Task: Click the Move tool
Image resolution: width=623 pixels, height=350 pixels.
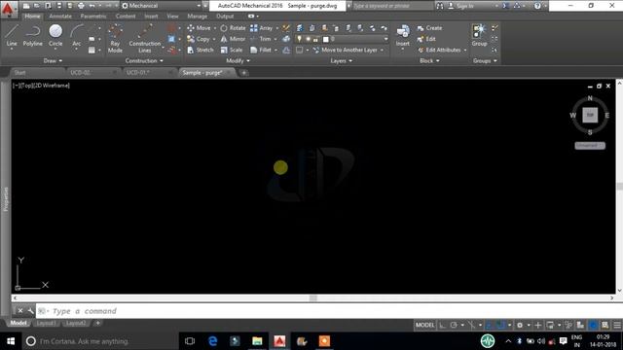Action: pos(199,28)
